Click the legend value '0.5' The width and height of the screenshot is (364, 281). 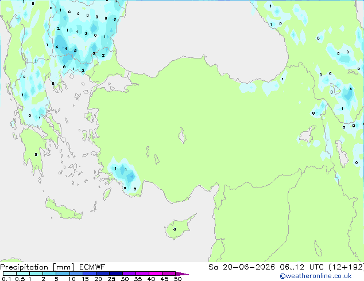20,279
